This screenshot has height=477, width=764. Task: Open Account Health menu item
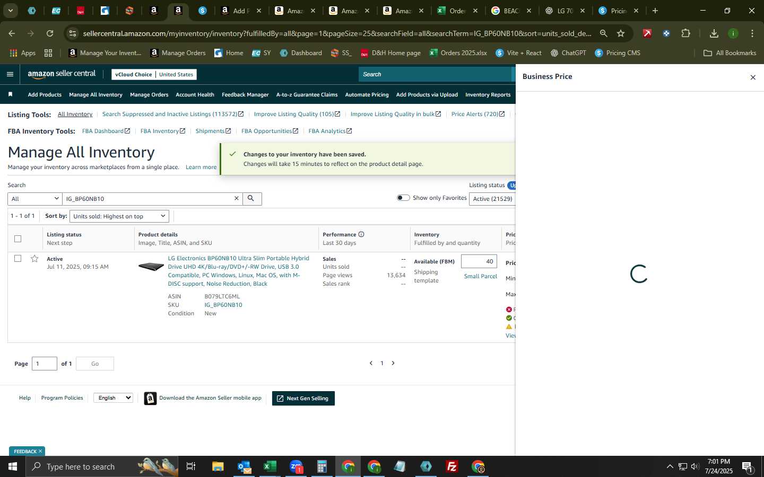195,94
